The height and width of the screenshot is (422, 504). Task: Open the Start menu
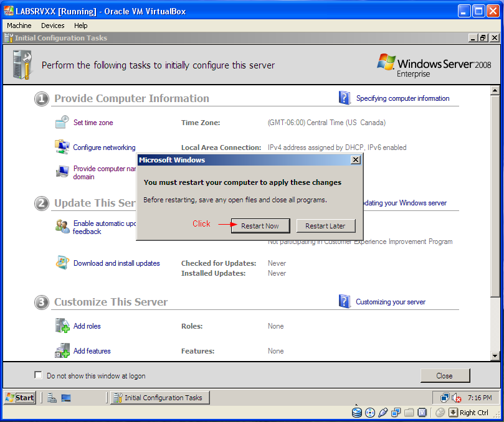21,398
